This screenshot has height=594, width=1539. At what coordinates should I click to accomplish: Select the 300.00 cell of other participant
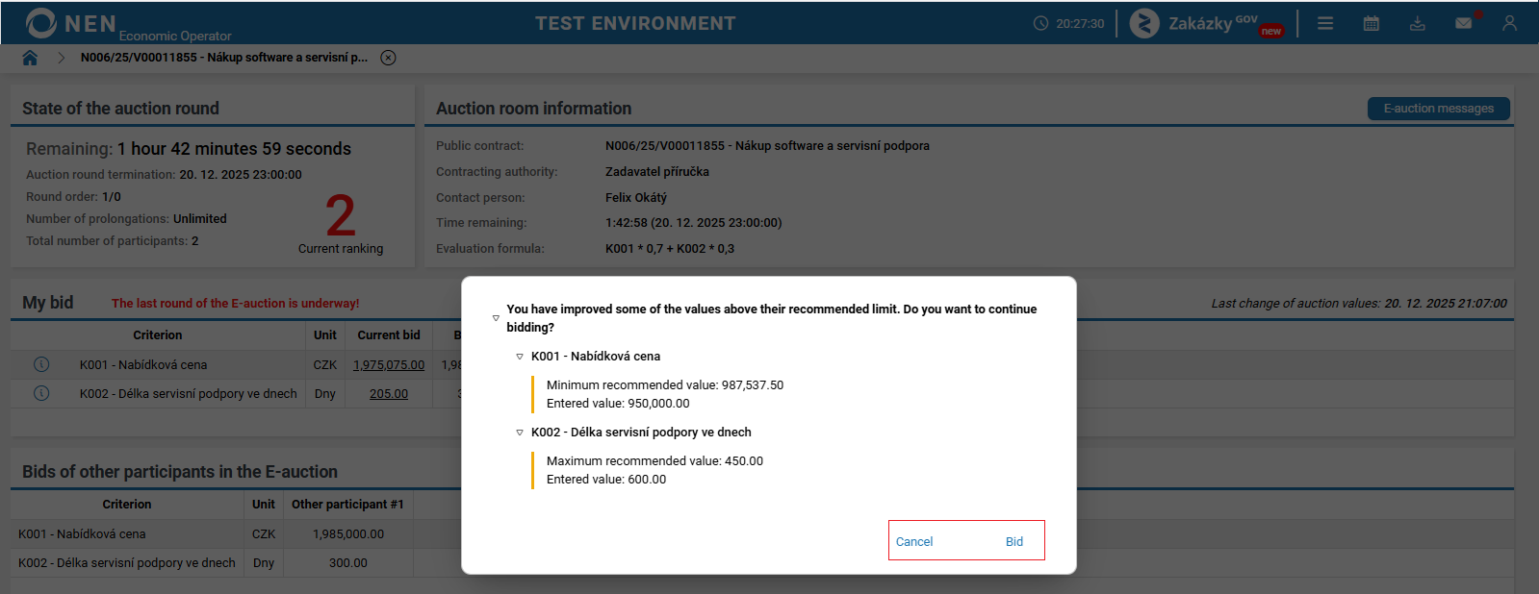[x=348, y=563]
